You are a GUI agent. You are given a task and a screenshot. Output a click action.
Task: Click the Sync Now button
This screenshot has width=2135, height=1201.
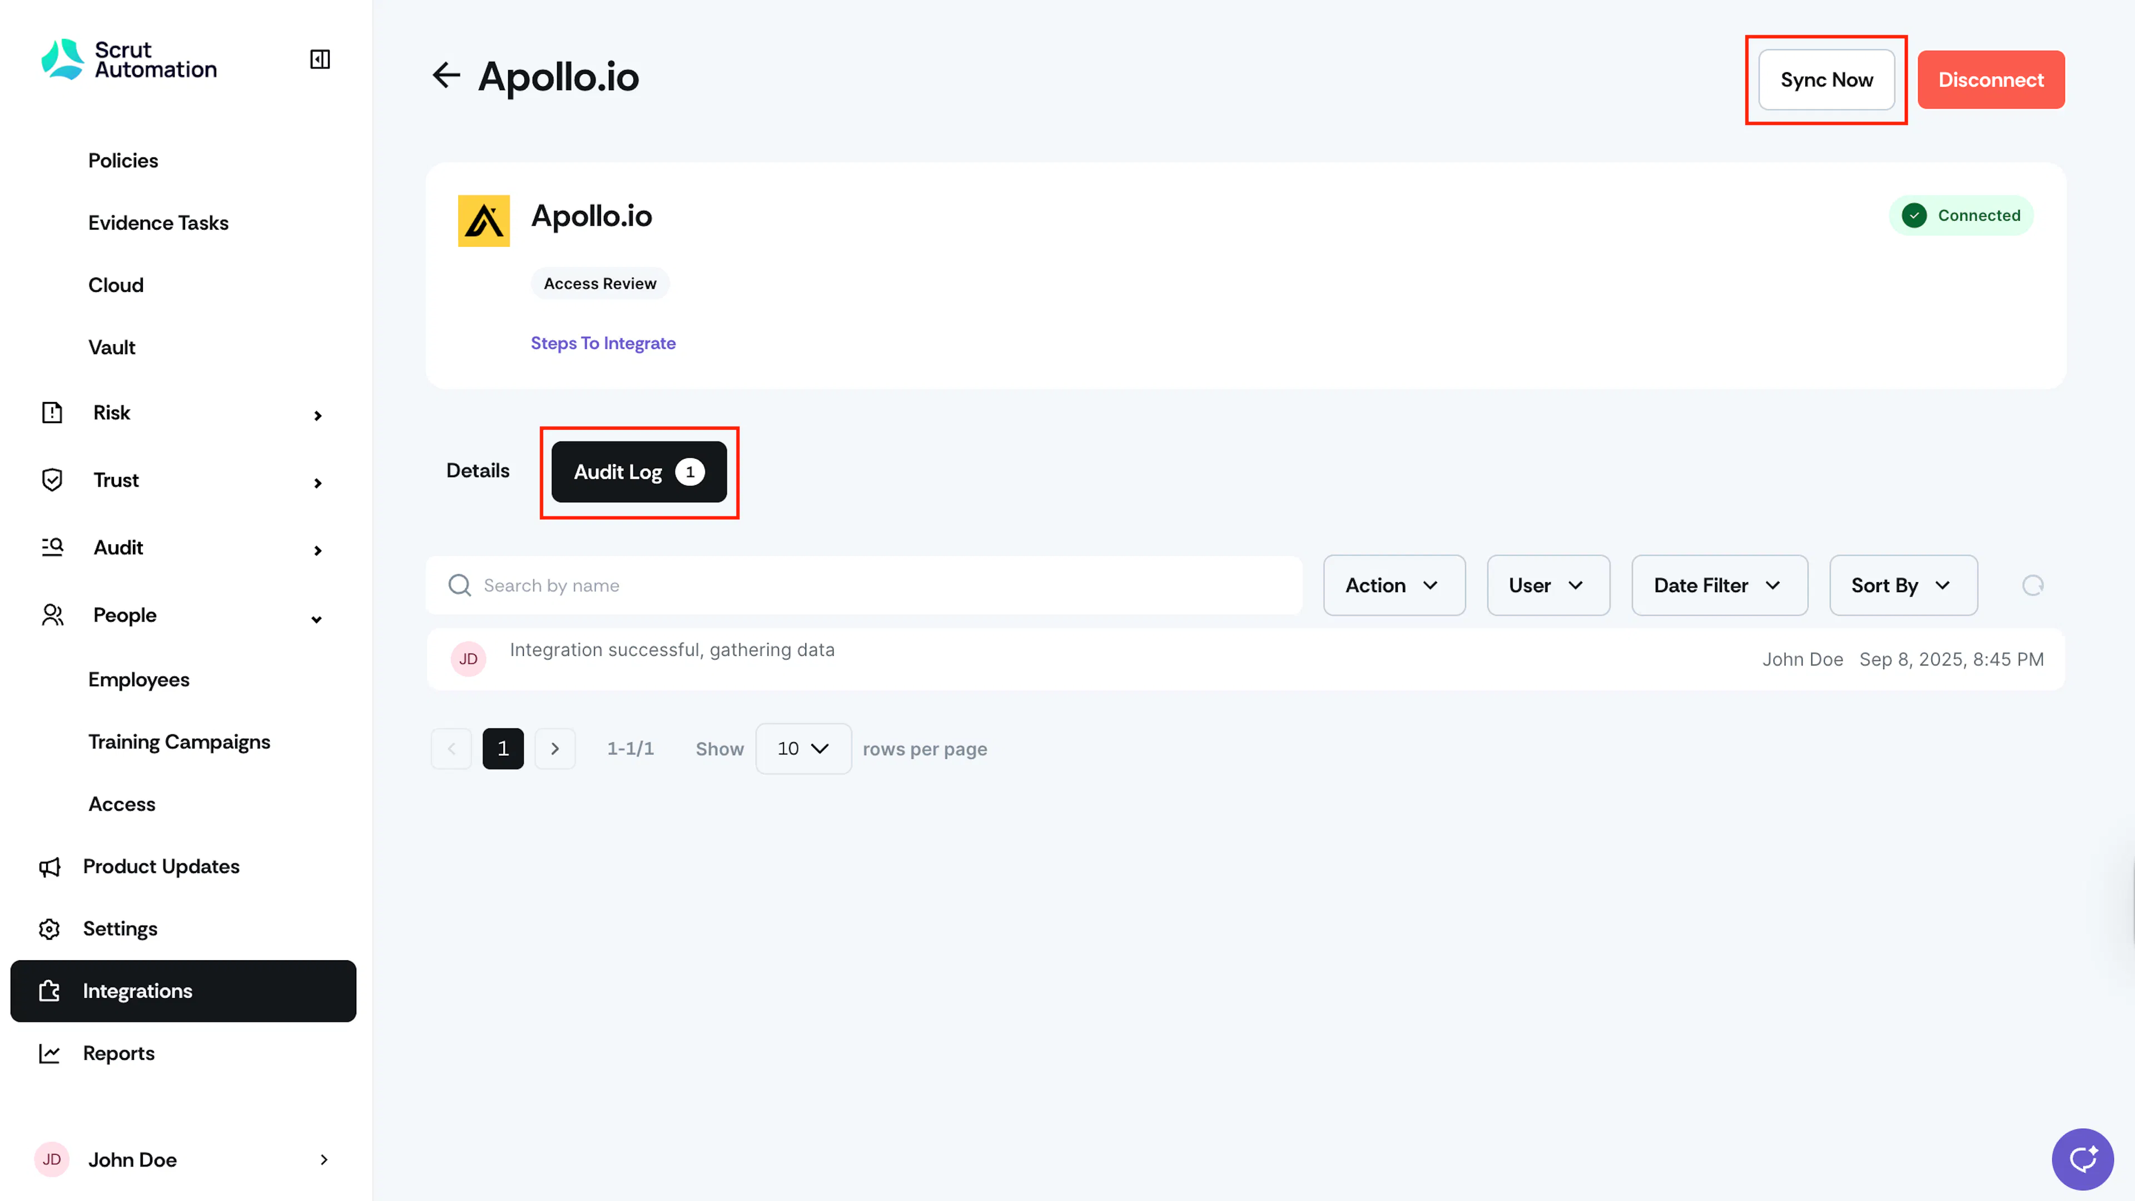pyautogui.click(x=1826, y=80)
